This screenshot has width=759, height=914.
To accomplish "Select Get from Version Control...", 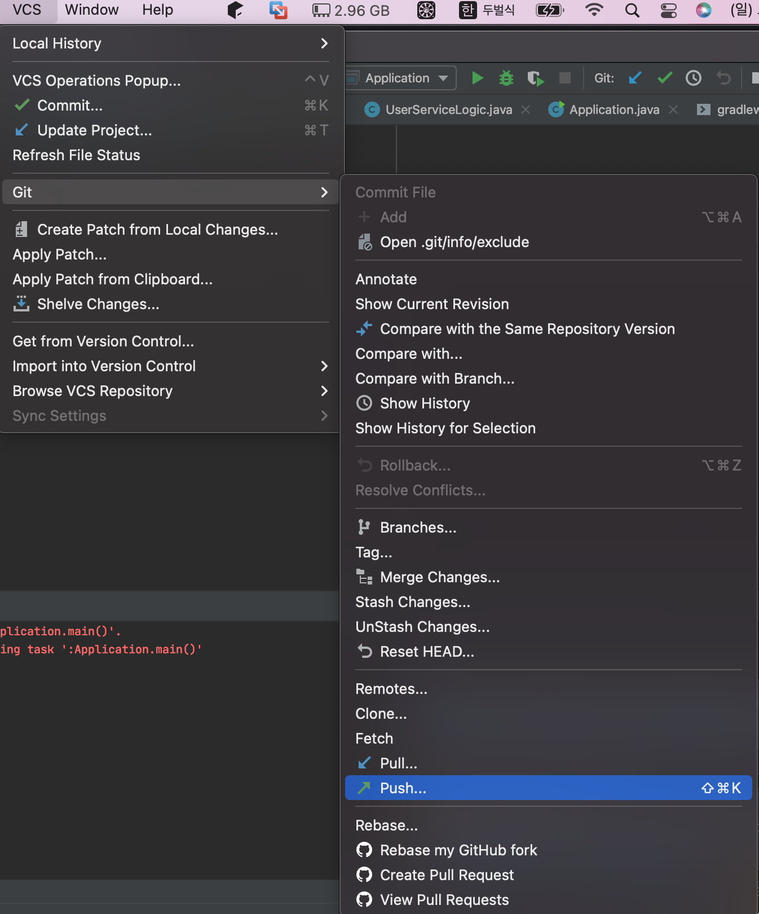I will (x=170, y=341).
